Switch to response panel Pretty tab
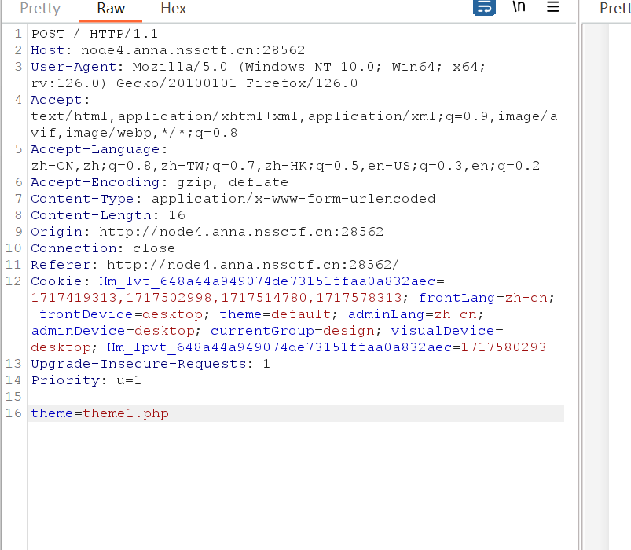 (614, 9)
